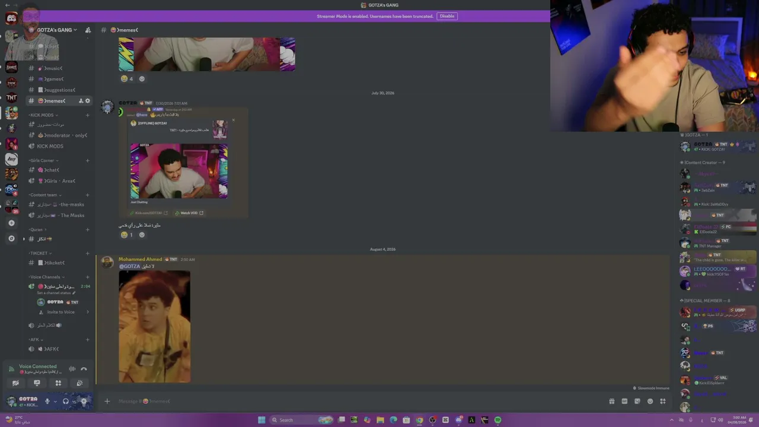Collapse the Content team category
Viewport: 759px width, 427px height.
coord(44,195)
